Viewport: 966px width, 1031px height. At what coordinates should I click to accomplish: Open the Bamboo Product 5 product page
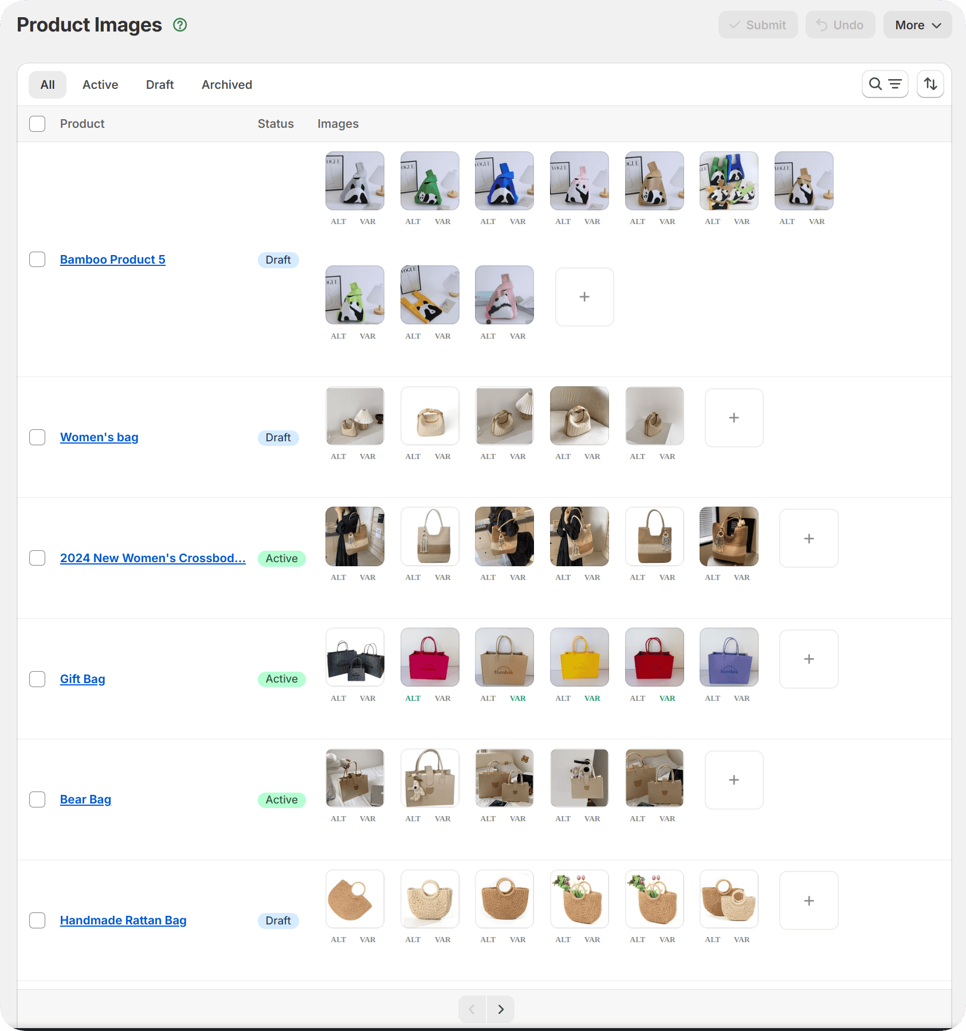tap(112, 259)
